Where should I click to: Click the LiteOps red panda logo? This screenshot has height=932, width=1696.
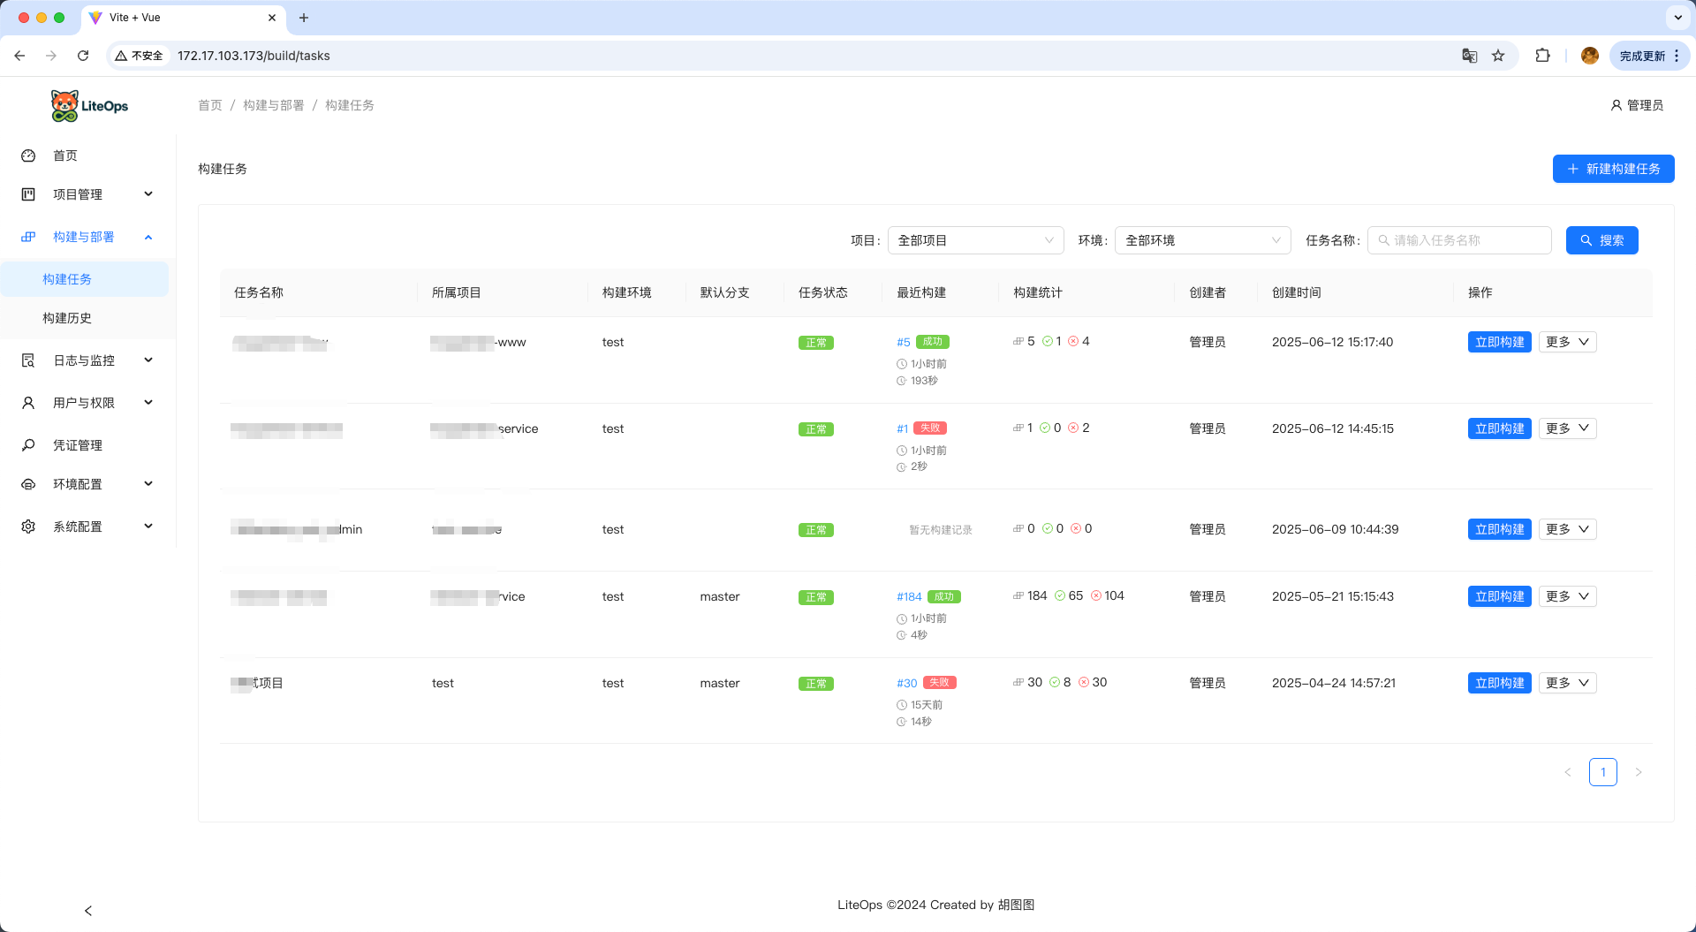click(64, 106)
